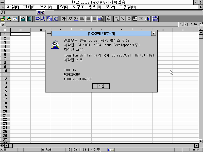Open the font size 12 selector
This screenshot has height=152, width=203.
(x=69, y=150)
